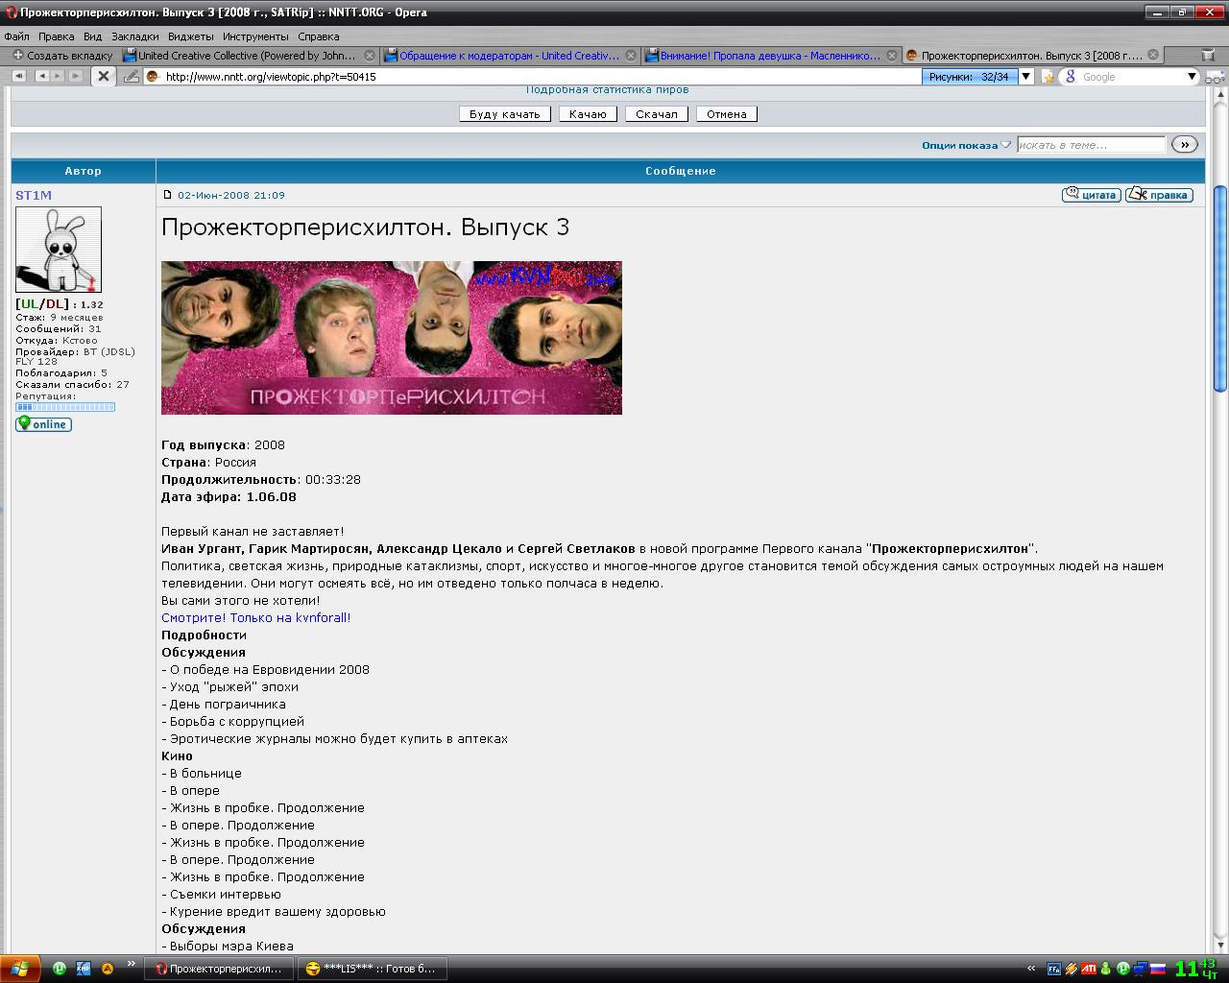This screenshot has height=983, width=1229.
Task: Click ST1M's rabbit avatar image
Action: coord(59,250)
